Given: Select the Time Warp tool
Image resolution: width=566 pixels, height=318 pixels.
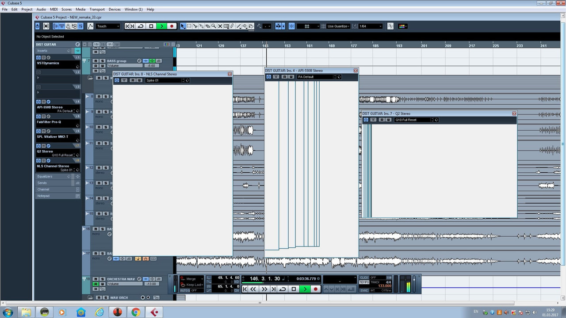Looking at the screenshot, I should [x=226, y=26].
